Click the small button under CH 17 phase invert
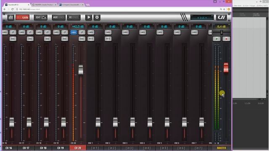Screen dimensions: 269x151 click(30, 39)
